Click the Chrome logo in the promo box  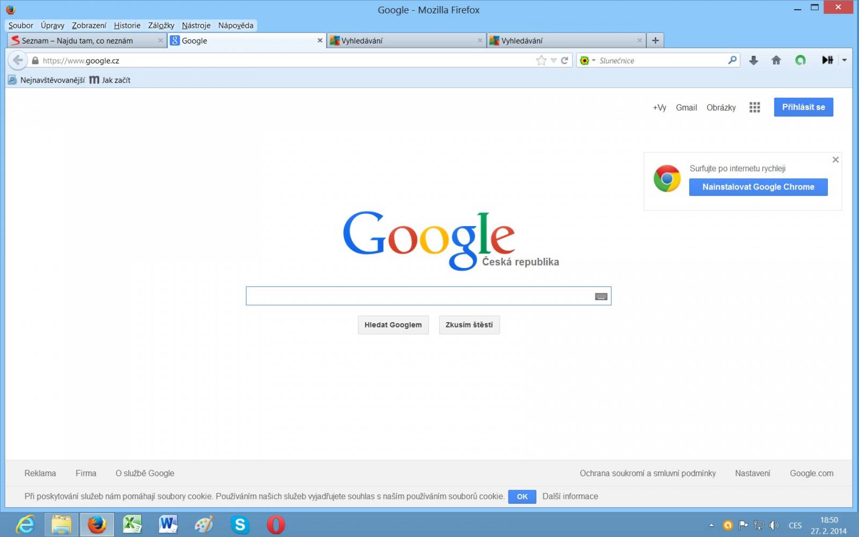667,179
